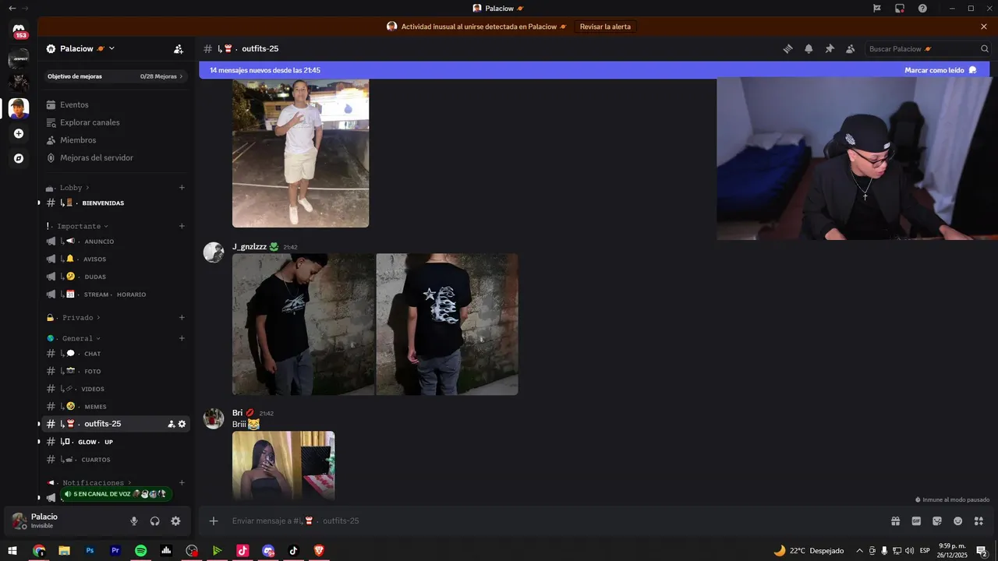Open Explorar canales
Screen dimensions: 998x561
click(115, 122)
